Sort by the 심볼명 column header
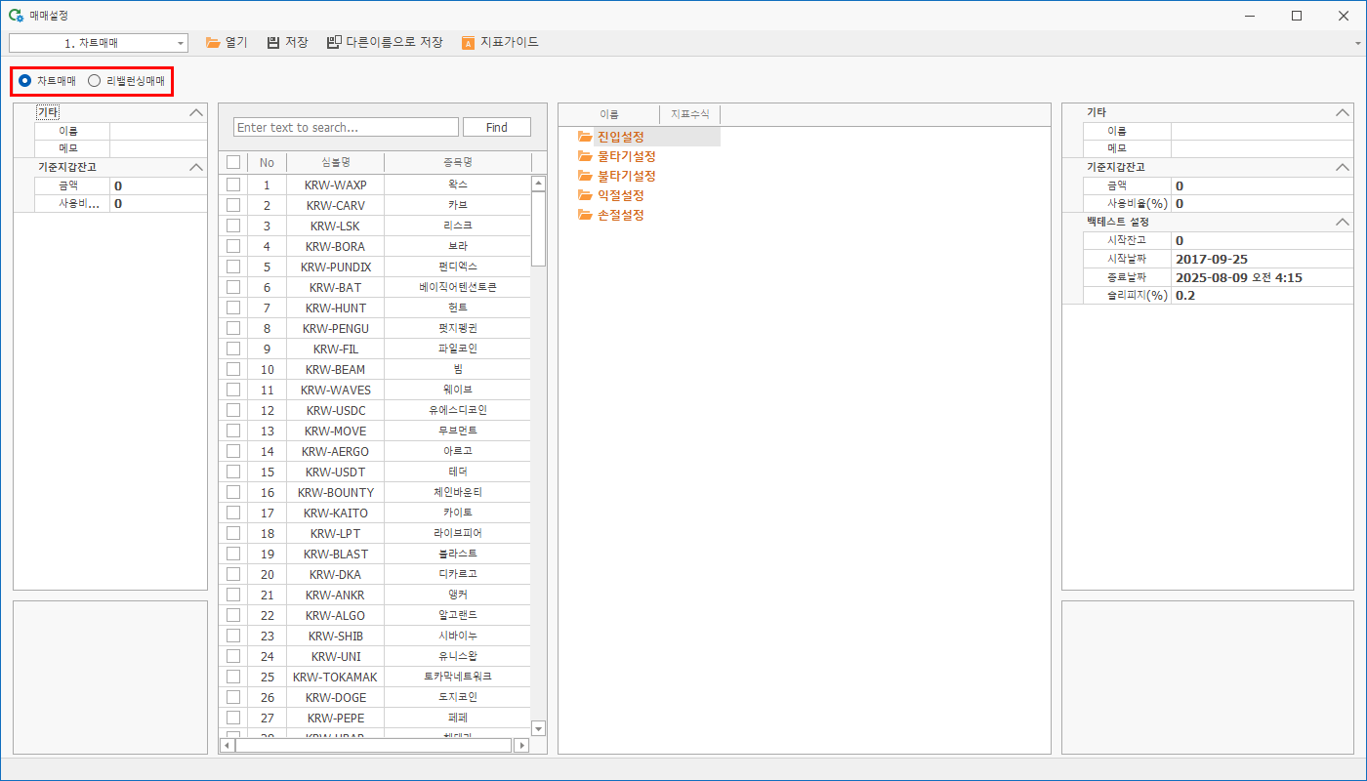The width and height of the screenshot is (1367, 781). (336, 162)
